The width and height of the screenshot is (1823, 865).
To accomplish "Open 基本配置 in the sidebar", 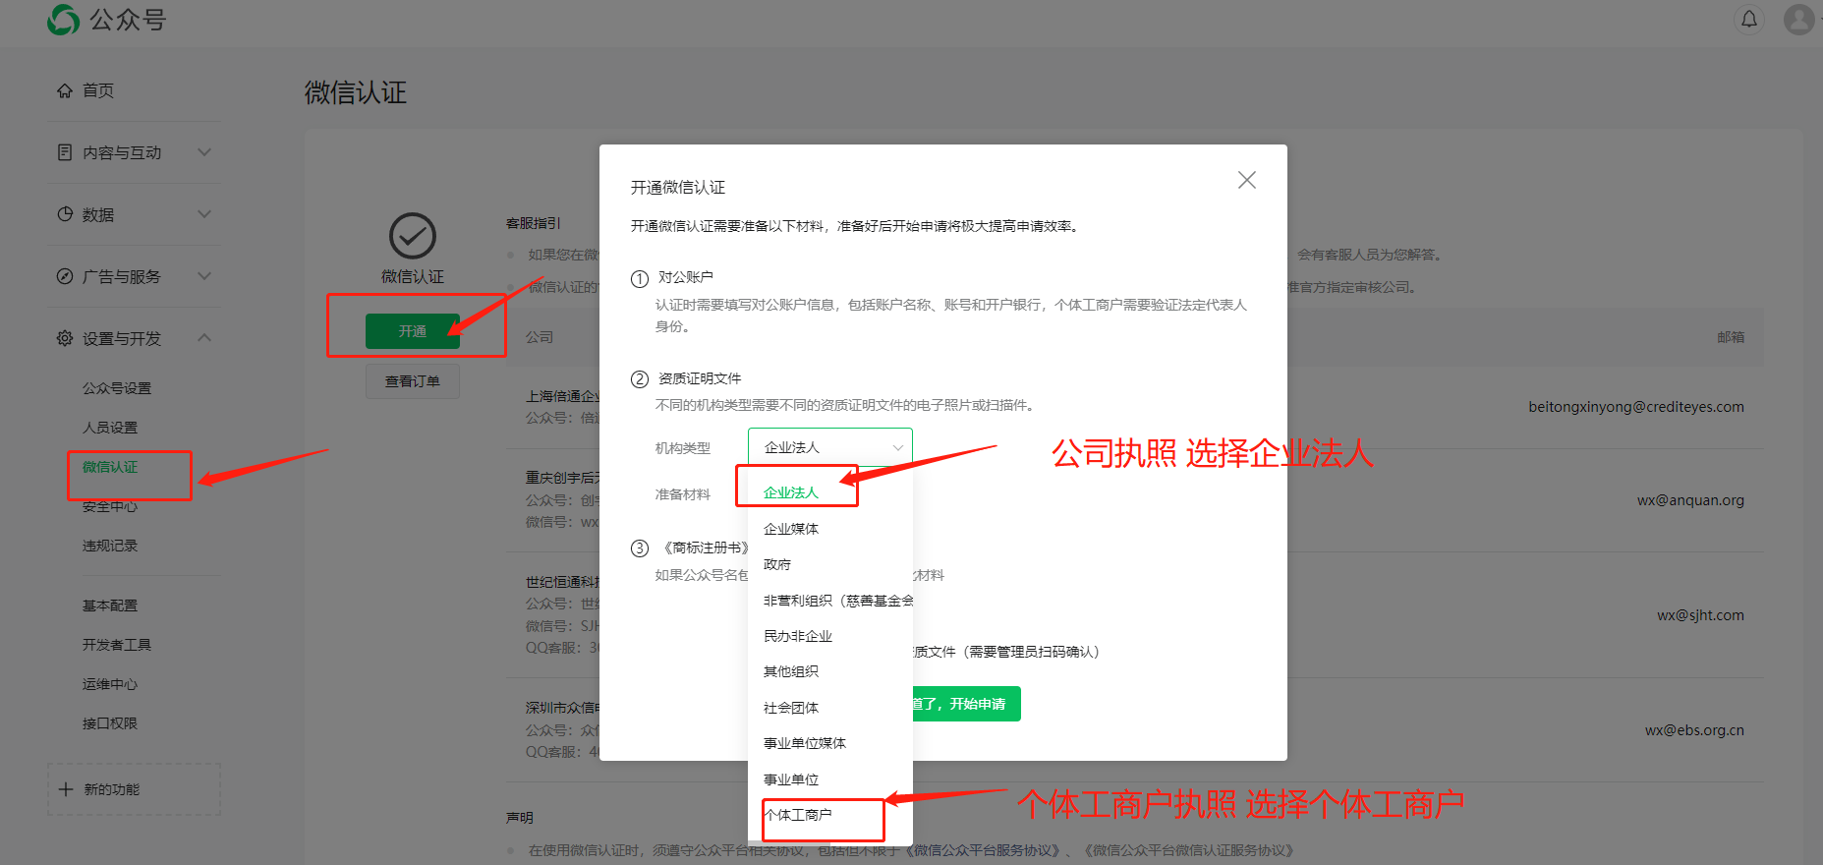I will [x=110, y=605].
